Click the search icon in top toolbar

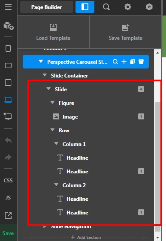click(x=106, y=7)
